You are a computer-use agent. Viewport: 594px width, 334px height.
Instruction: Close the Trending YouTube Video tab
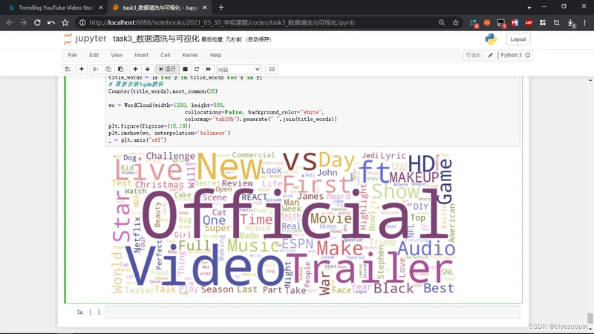[100, 7]
